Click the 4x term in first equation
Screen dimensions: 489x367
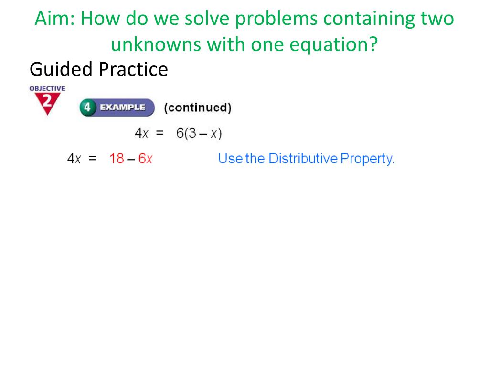click(x=141, y=133)
